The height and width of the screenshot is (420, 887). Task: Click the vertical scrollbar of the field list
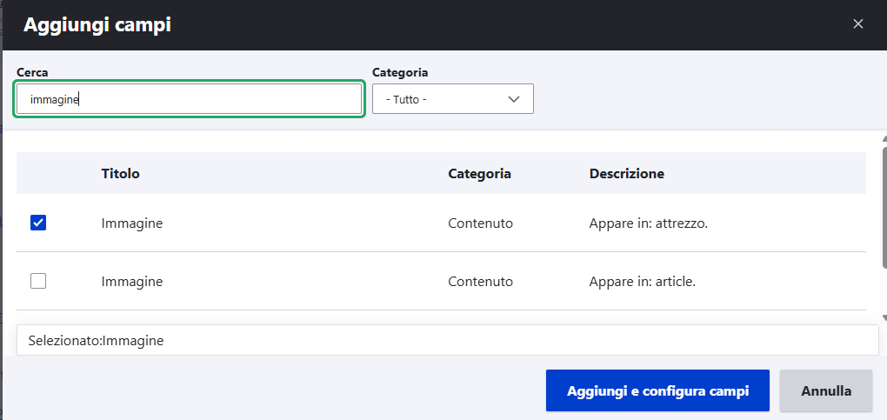point(884,226)
